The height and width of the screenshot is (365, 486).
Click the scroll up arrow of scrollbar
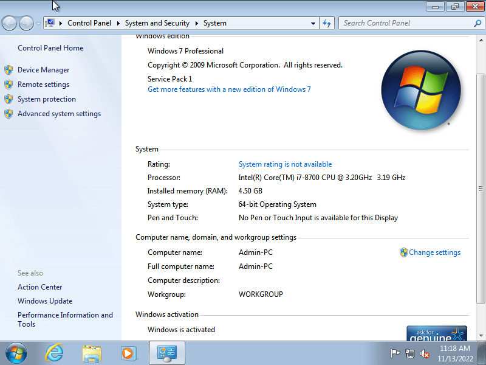[481, 40]
